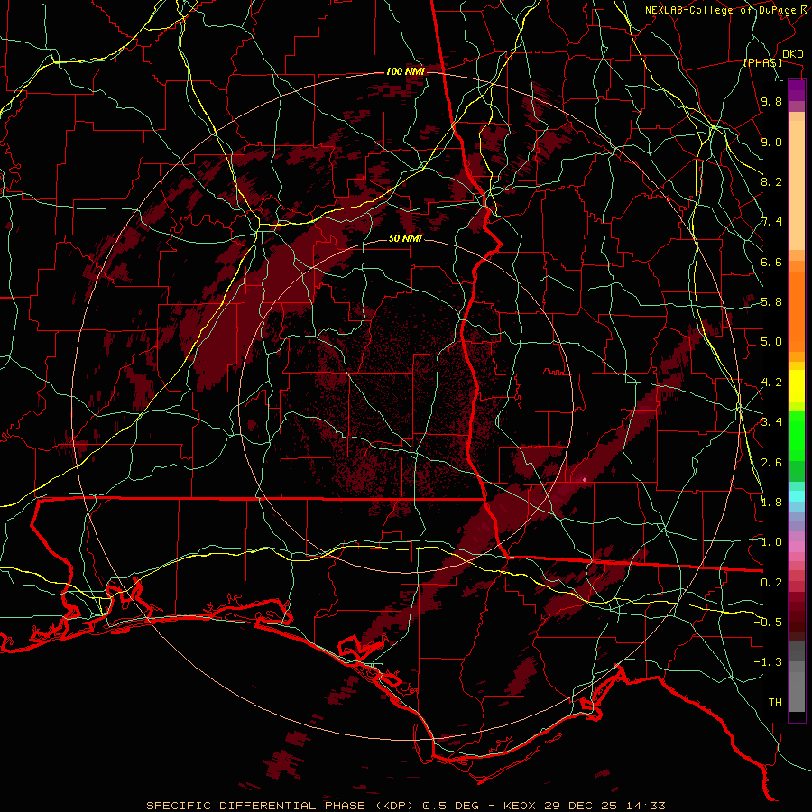
Task: Click the [PHAS] units label
Action: [x=762, y=63]
